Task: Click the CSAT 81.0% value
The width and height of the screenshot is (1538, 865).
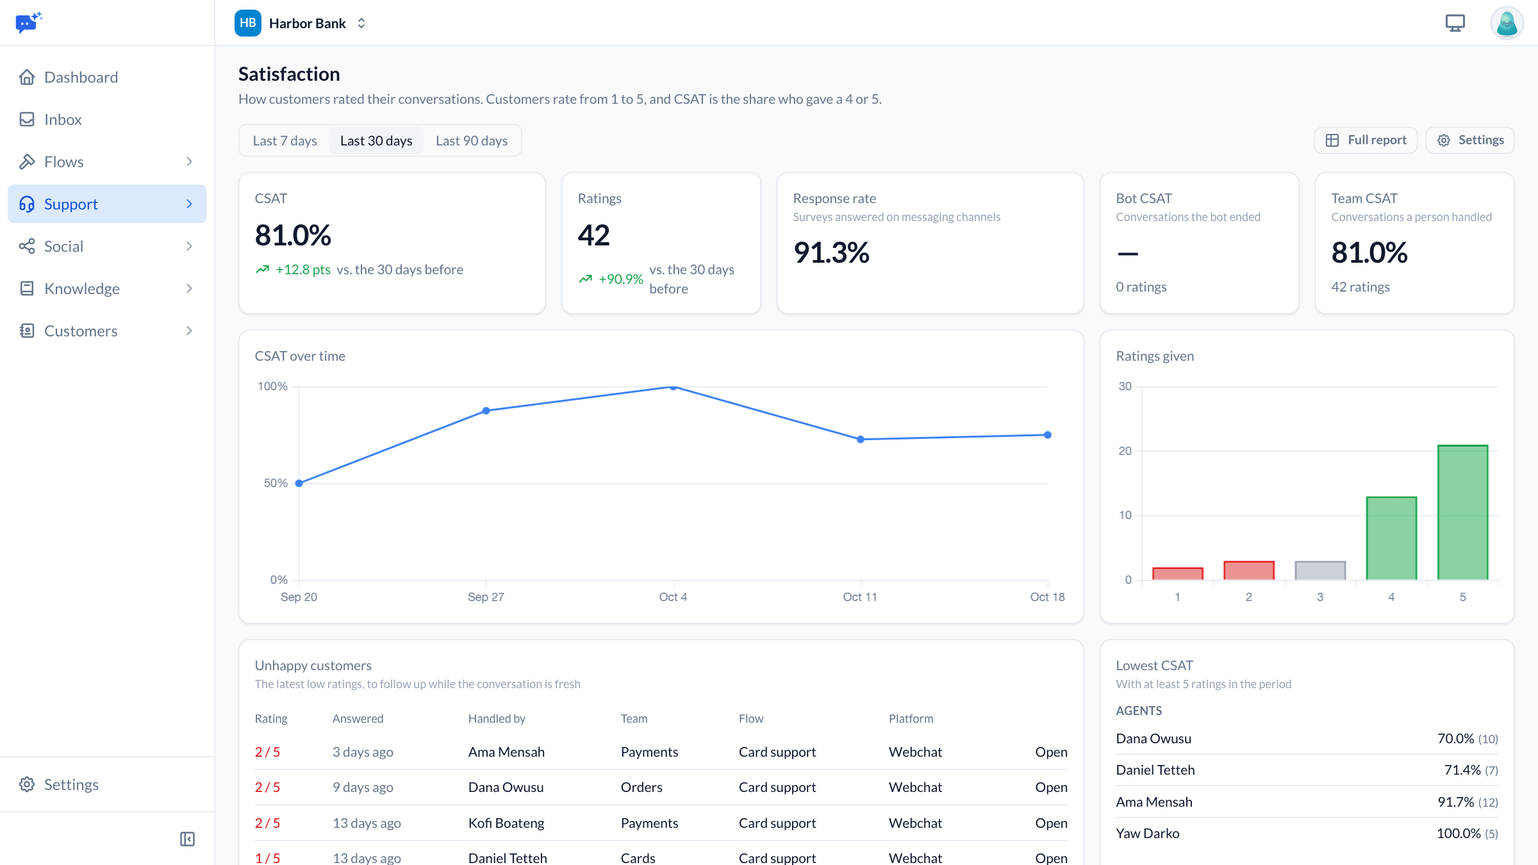Action: (x=293, y=235)
